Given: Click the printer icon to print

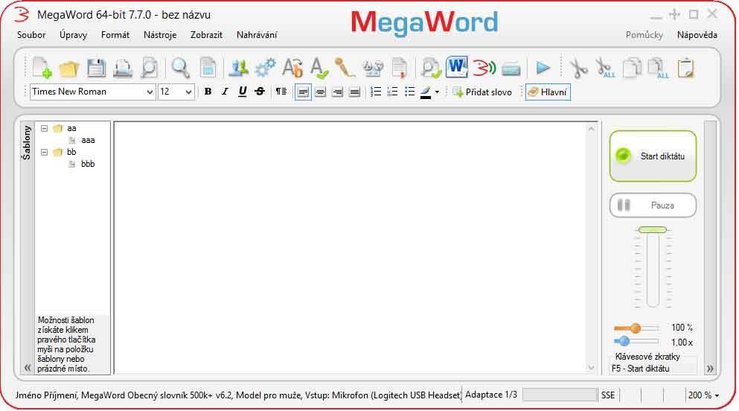Looking at the screenshot, I should coord(123,68).
